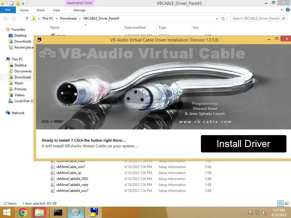Image resolution: width=291 pixels, height=218 pixels.
Task: Select the vbMmeCable64_win7 file
Action: tap(72, 190)
